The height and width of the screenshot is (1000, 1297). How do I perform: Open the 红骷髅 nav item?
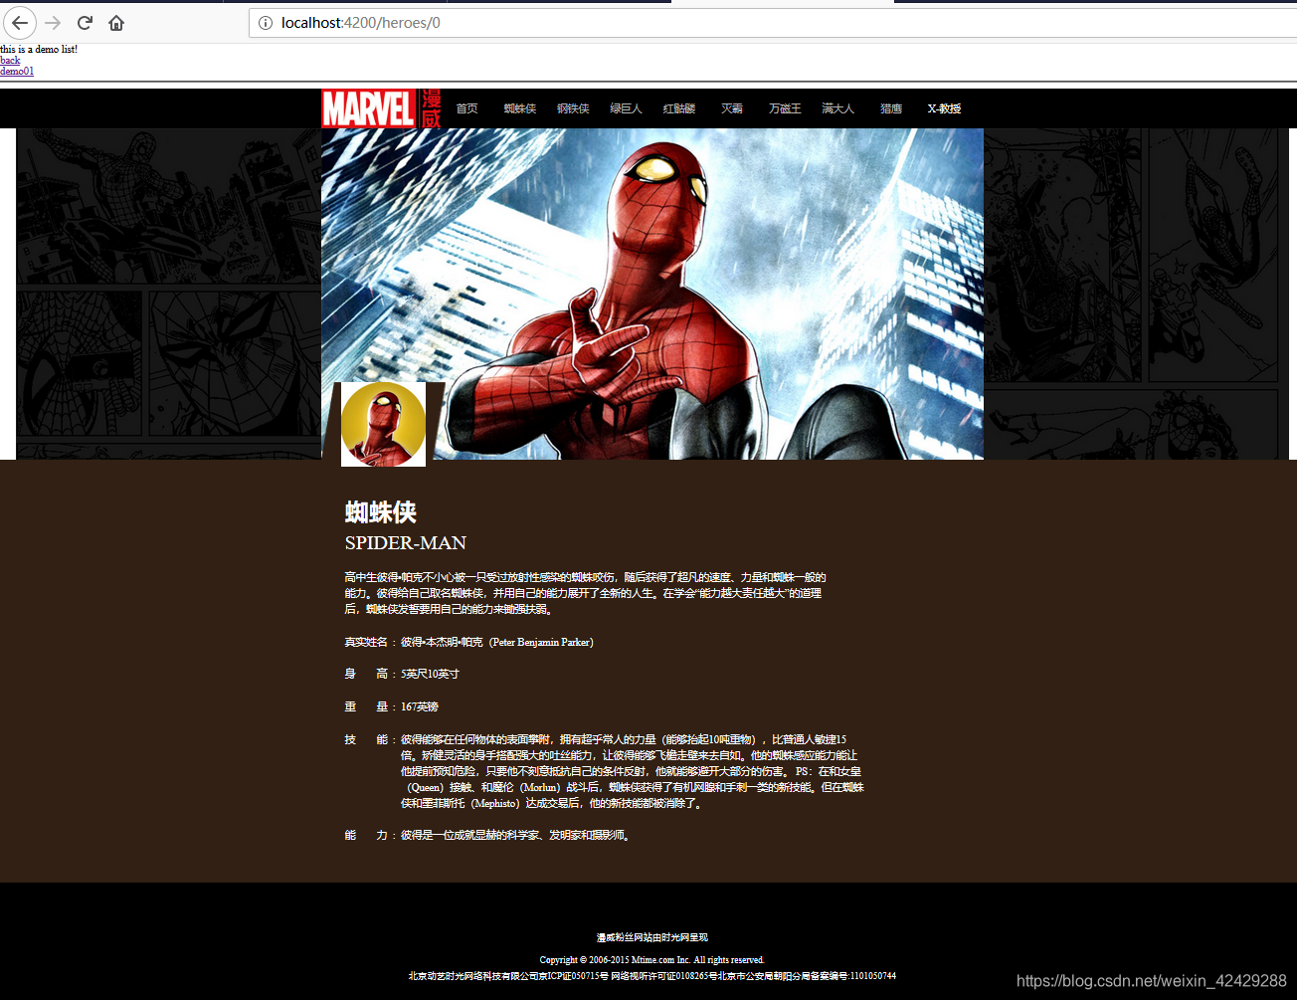pyautogui.click(x=679, y=108)
